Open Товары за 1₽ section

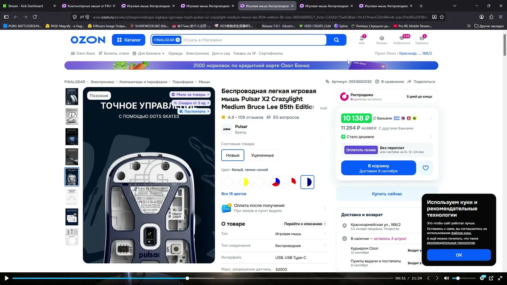(244, 53)
